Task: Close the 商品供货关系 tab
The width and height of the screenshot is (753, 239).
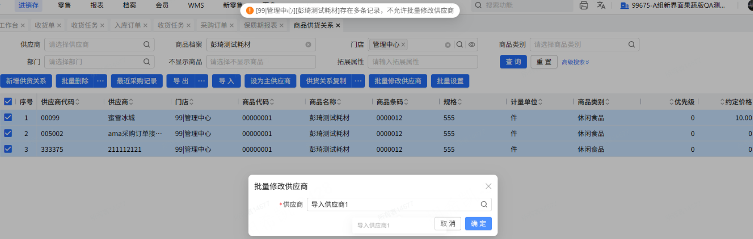Action: tap(338, 25)
